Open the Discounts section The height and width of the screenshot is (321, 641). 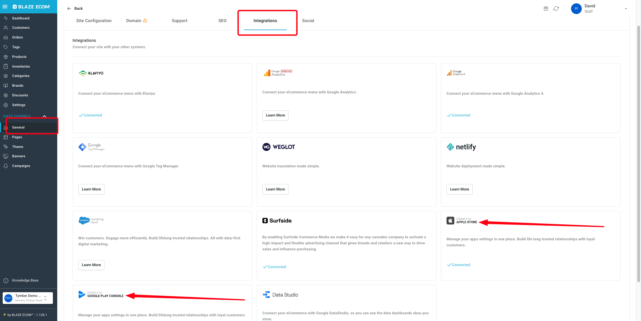(x=20, y=95)
